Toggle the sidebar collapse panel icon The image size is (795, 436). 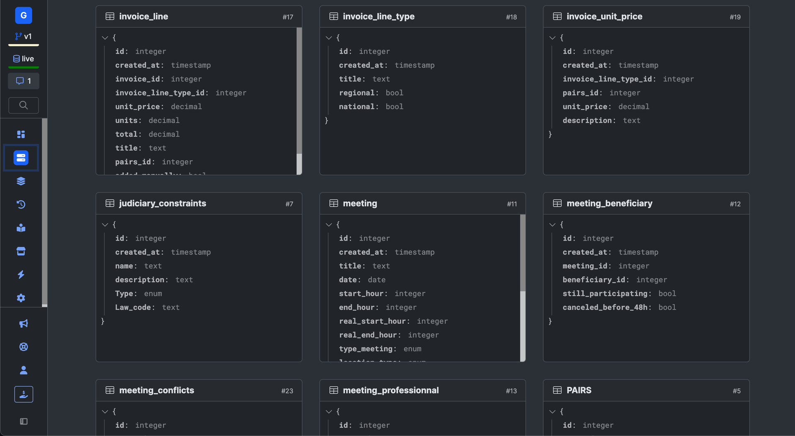[x=24, y=421]
